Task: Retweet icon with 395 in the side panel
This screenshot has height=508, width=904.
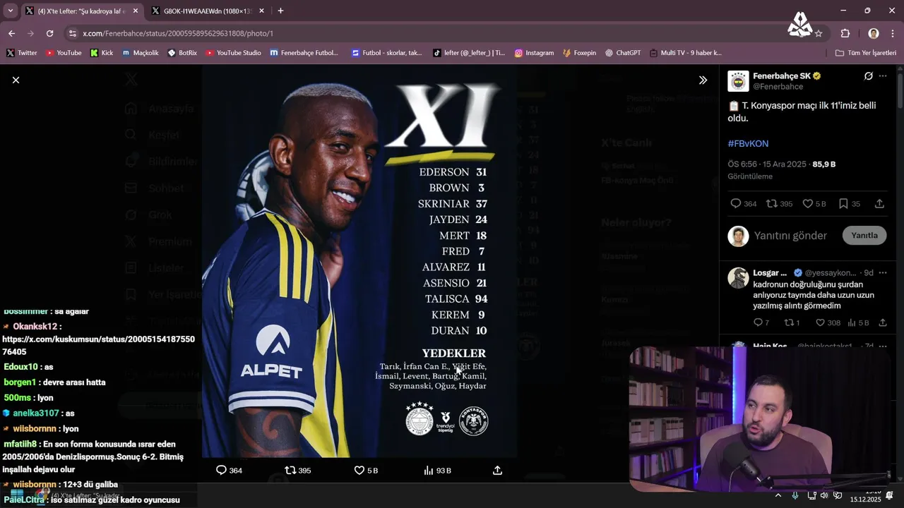Action: coord(772,203)
